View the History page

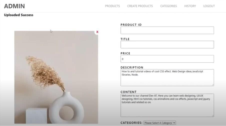190,6
